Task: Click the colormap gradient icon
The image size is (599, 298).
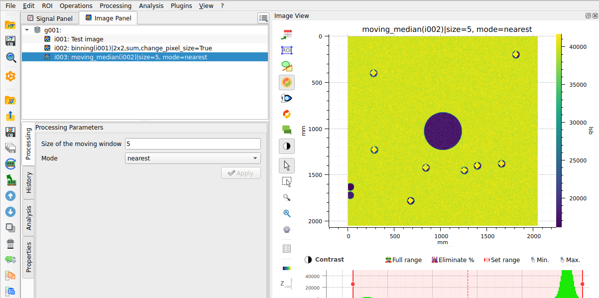Action: [287, 268]
